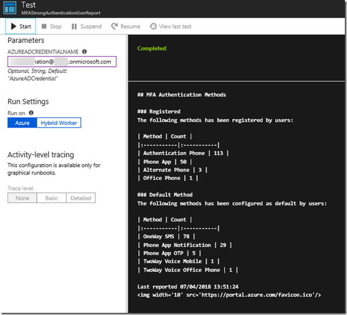Open View last test clock icon

tap(153, 26)
